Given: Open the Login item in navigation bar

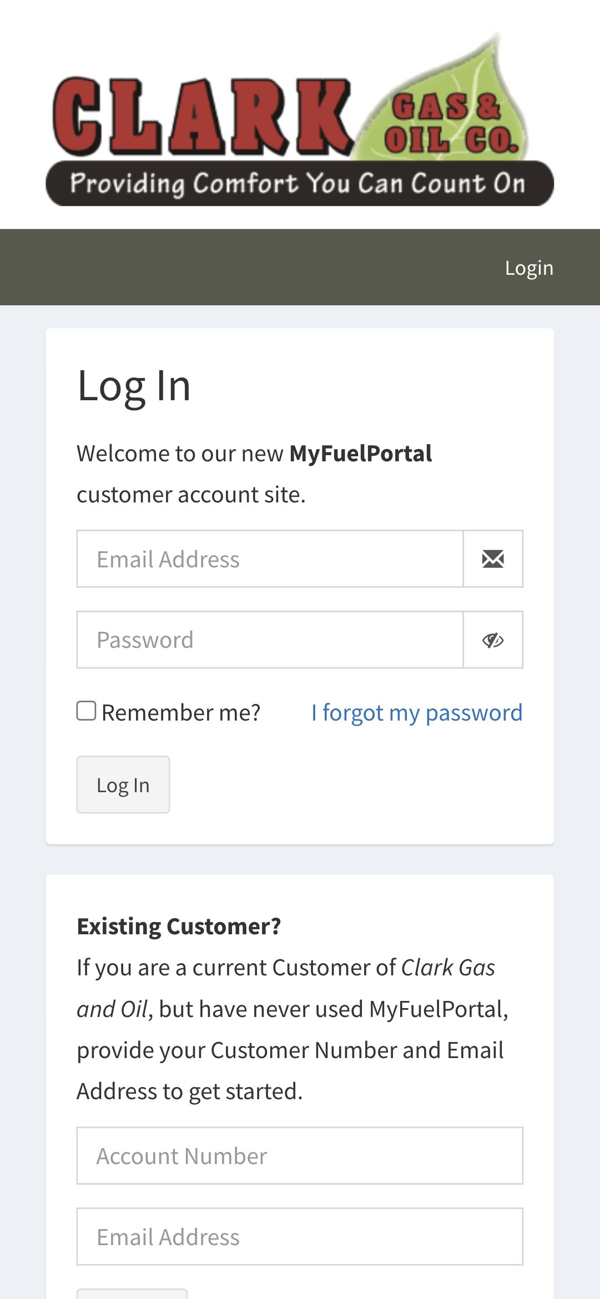Looking at the screenshot, I should [x=528, y=268].
